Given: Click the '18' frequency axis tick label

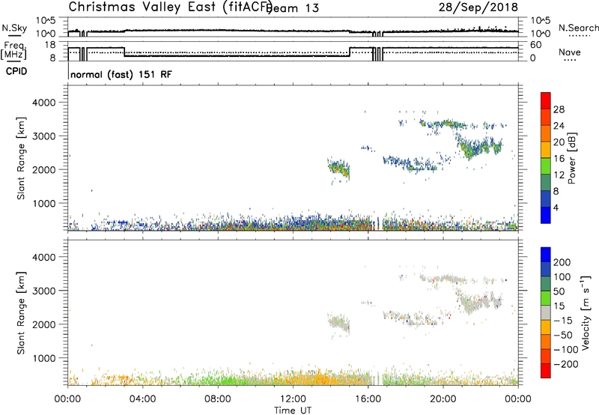Looking at the screenshot, I should 50,45.
